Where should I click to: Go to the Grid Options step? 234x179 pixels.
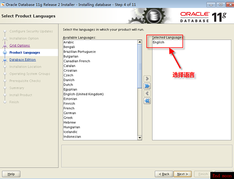click(x=20, y=46)
